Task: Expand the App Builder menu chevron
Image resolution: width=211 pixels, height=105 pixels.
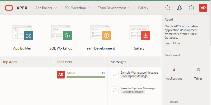Action: coord(56,8)
